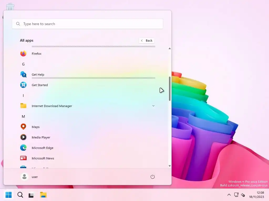Jump to letter G section header
This screenshot has height=201, width=269.
(x=23, y=64)
